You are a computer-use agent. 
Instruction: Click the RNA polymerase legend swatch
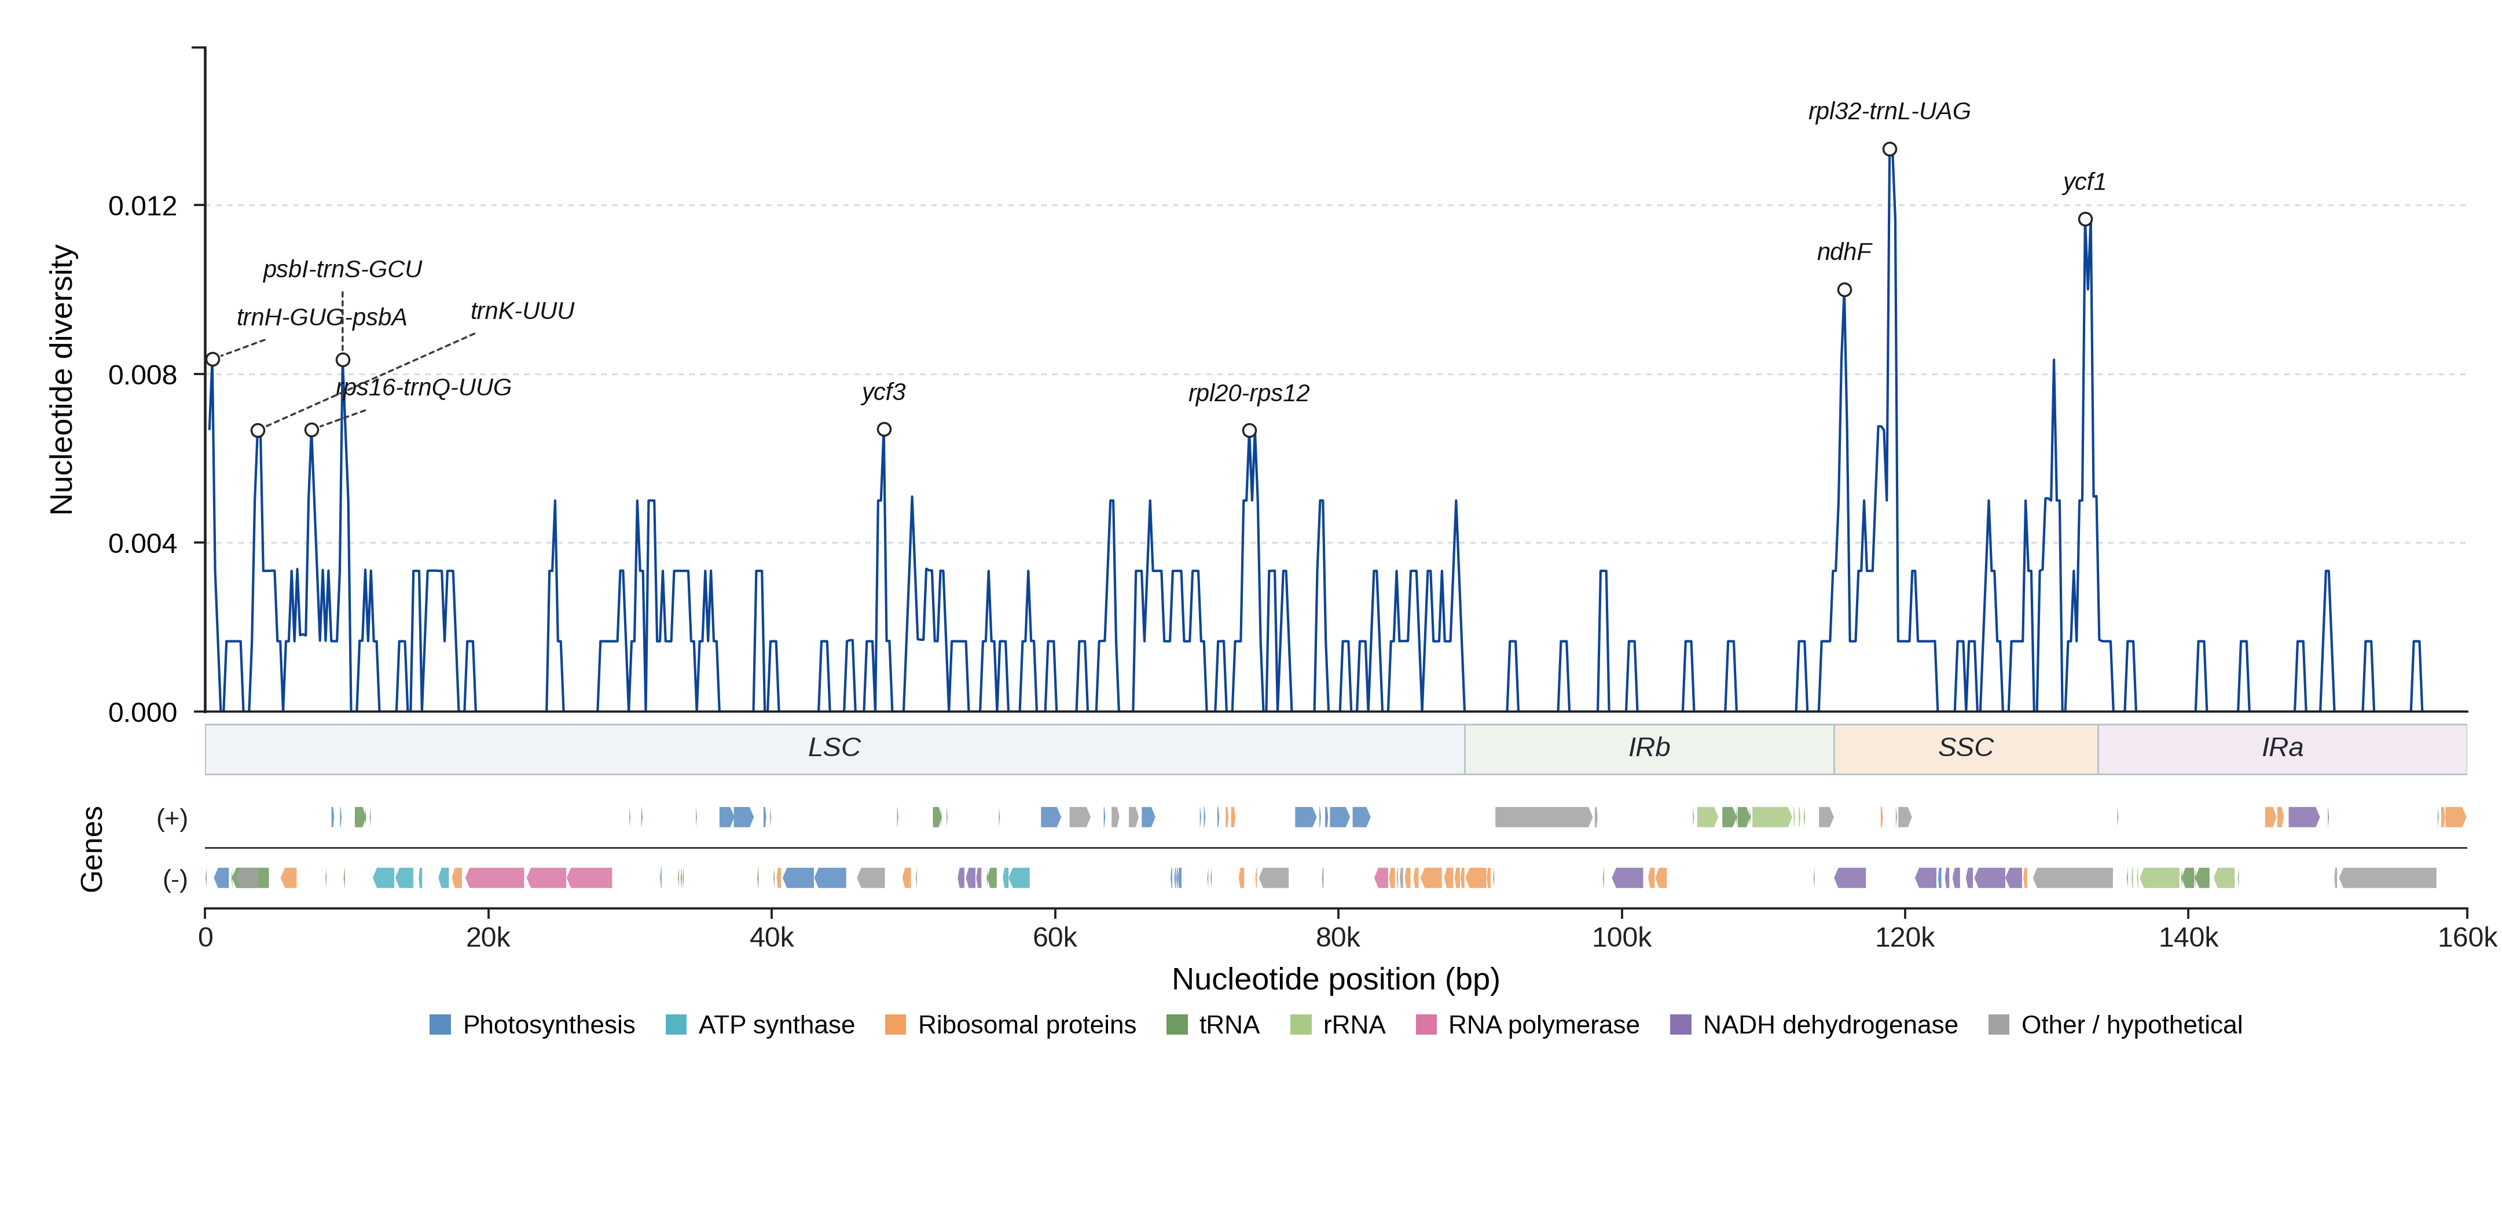coord(1426,1025)
